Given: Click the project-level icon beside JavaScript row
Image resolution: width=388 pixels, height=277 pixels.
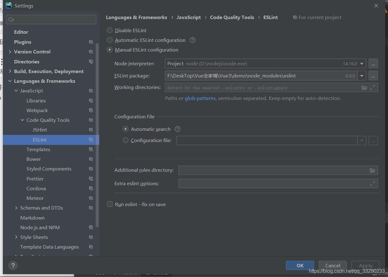Looking at the screenshot, I should tap(91, 91).
